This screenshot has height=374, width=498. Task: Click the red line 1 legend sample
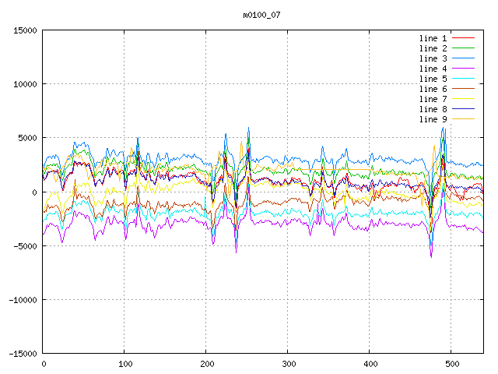point(464,38)
